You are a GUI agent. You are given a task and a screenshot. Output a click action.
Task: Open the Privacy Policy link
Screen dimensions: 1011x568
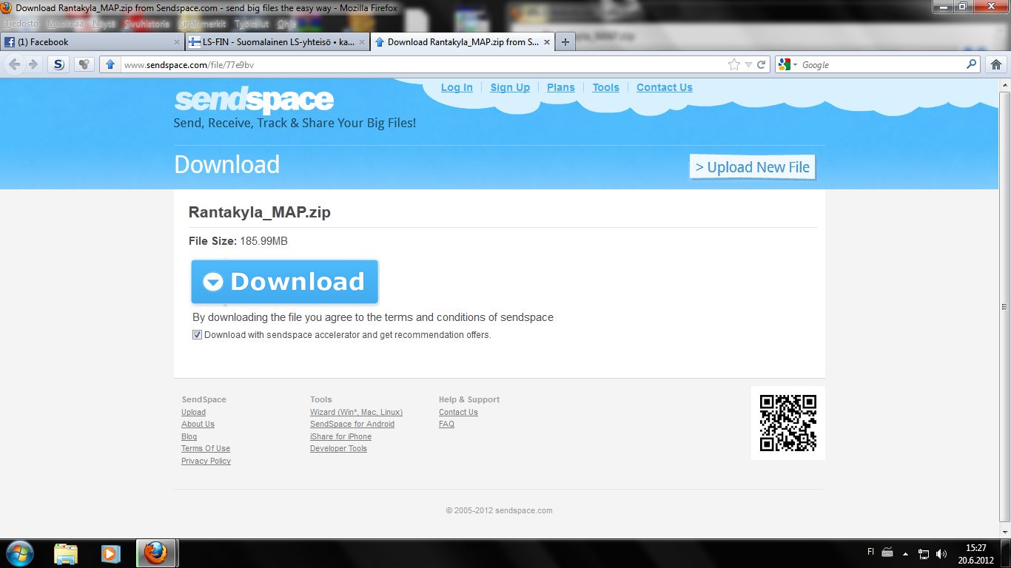pos(206,461)
